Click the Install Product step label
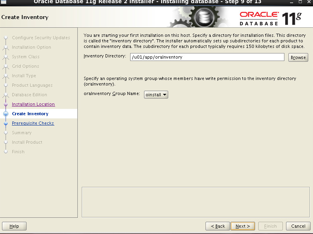313x234 pixels. 27,142
